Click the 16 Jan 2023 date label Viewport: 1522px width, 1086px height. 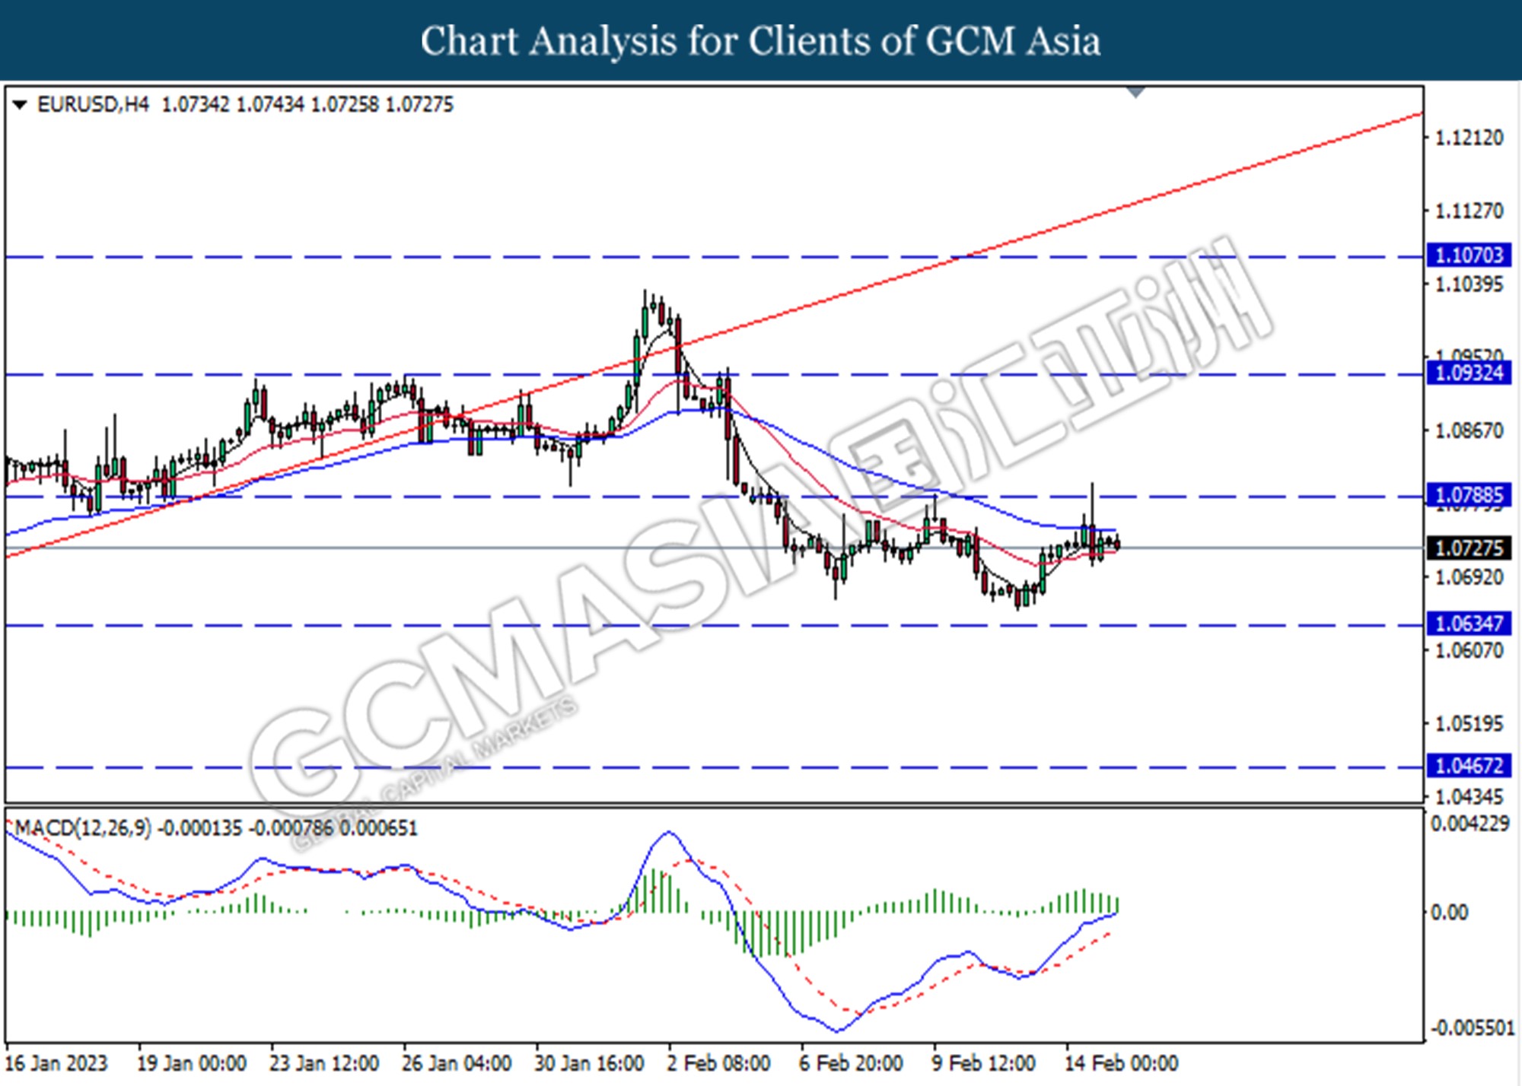click(x=56, y=1062)
